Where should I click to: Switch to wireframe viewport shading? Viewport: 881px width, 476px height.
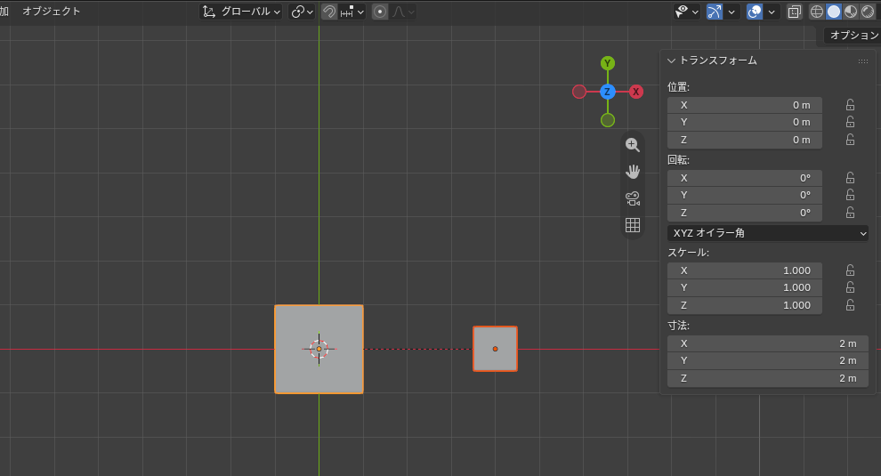[x=817, y=12]
